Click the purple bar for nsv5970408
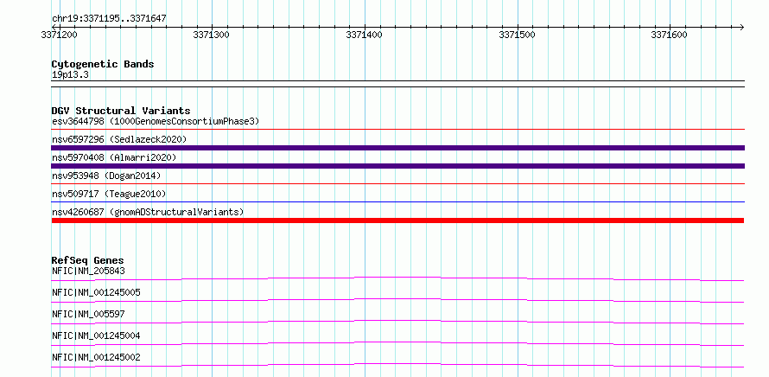Screen dimensions: 769x377 click(x=397, y=166)
